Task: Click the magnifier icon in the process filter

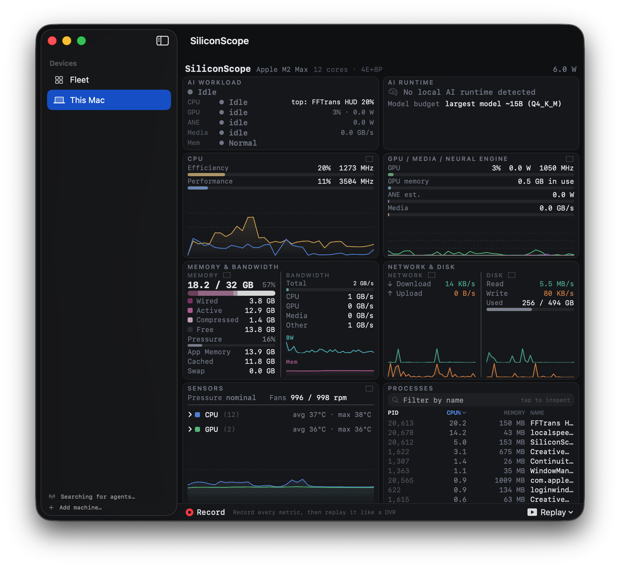Action: (395, 400)
